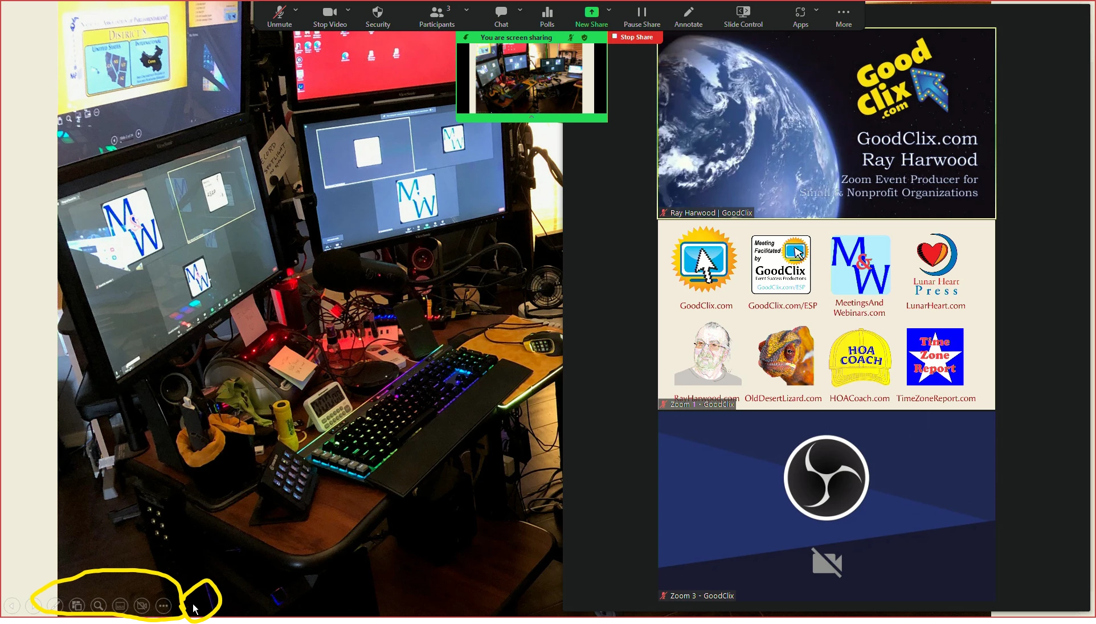Click the See all slides icon
The height and width of the screenshot is (624, 1096).
pos(77,606)
